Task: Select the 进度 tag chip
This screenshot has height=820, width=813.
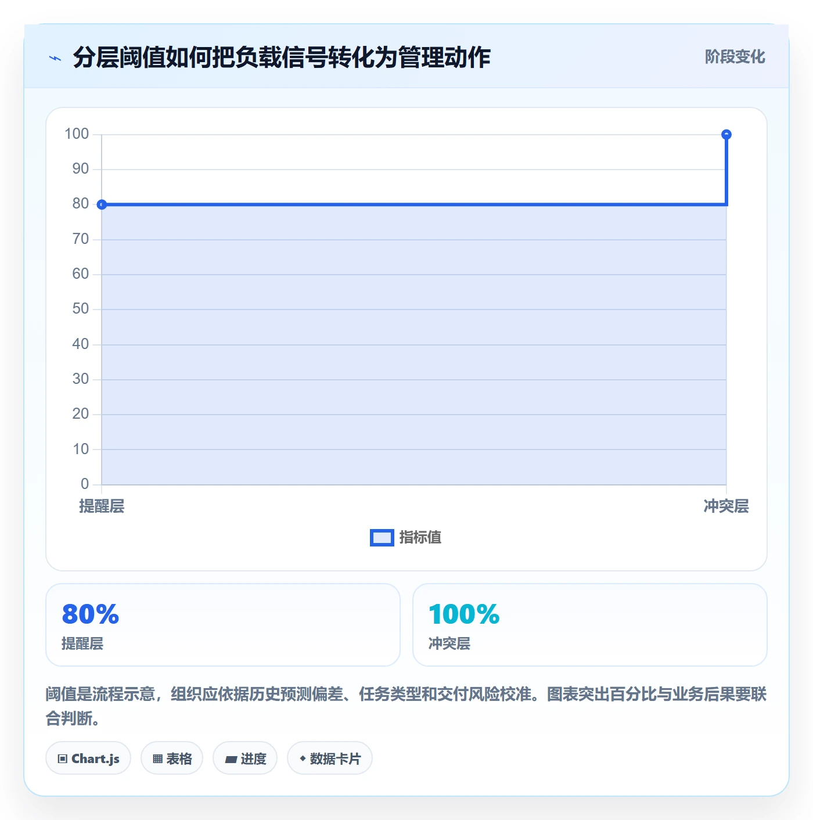Action: click(x=245, y=758)
